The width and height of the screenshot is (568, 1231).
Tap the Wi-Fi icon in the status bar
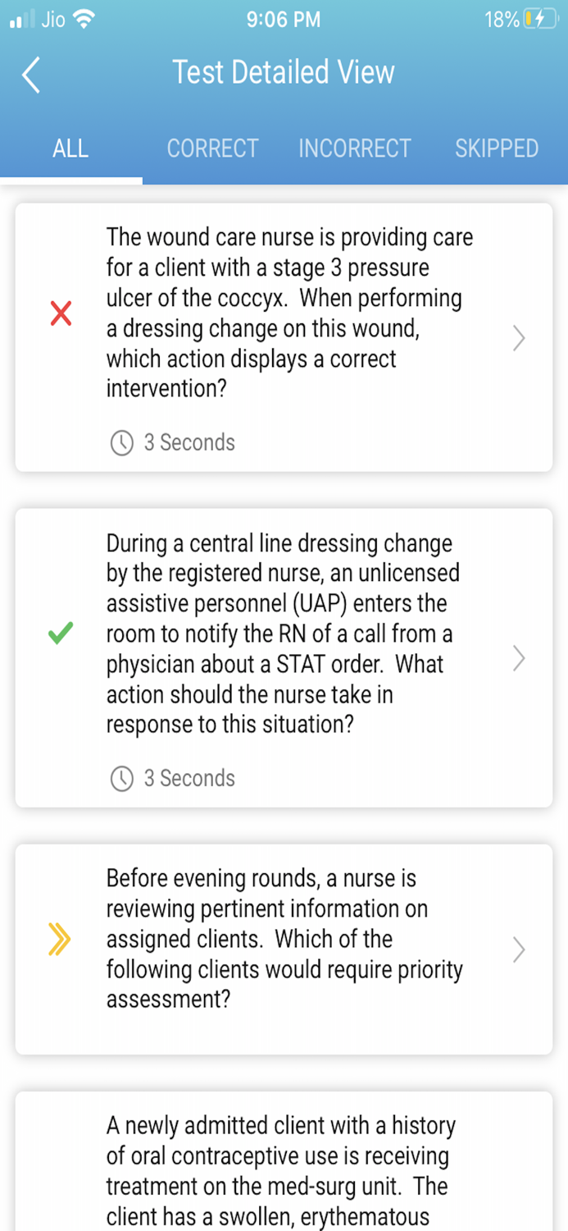tap(84, 18)
